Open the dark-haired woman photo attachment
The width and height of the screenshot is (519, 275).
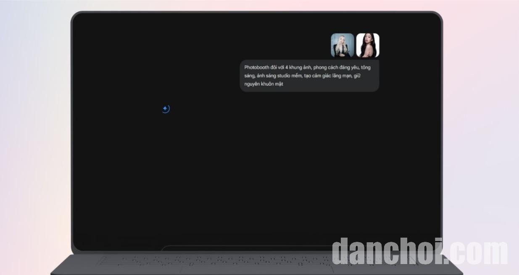tap(368, 45)
